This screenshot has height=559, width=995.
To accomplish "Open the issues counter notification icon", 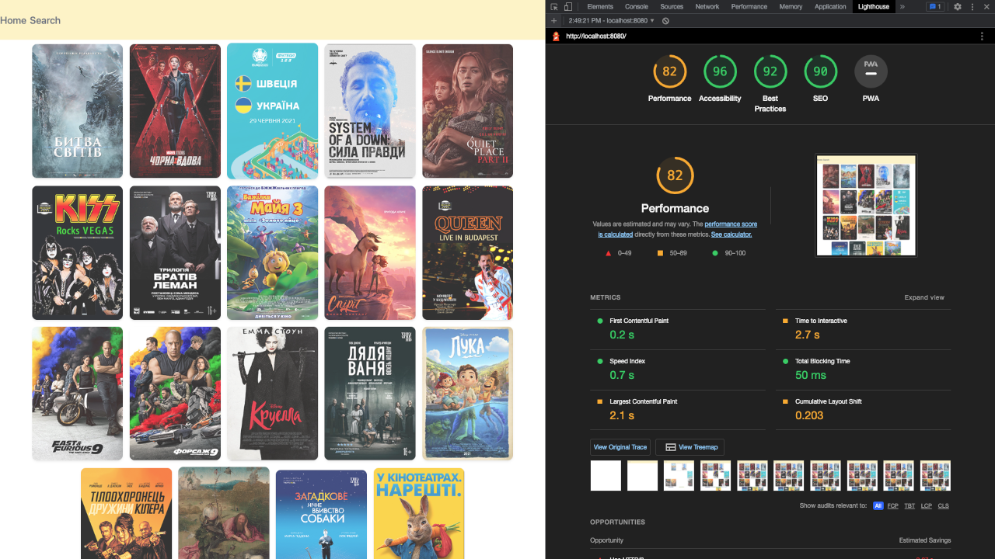I will click(935, 6).
